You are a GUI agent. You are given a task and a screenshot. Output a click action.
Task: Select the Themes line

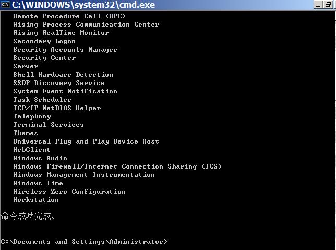(26, 133)
